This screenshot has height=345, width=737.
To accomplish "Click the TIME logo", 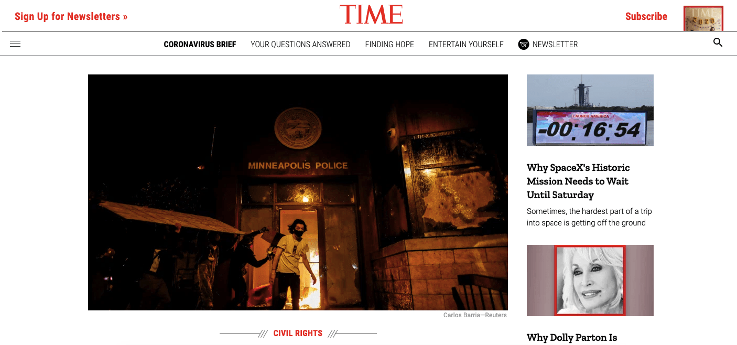I will point(371,15).
